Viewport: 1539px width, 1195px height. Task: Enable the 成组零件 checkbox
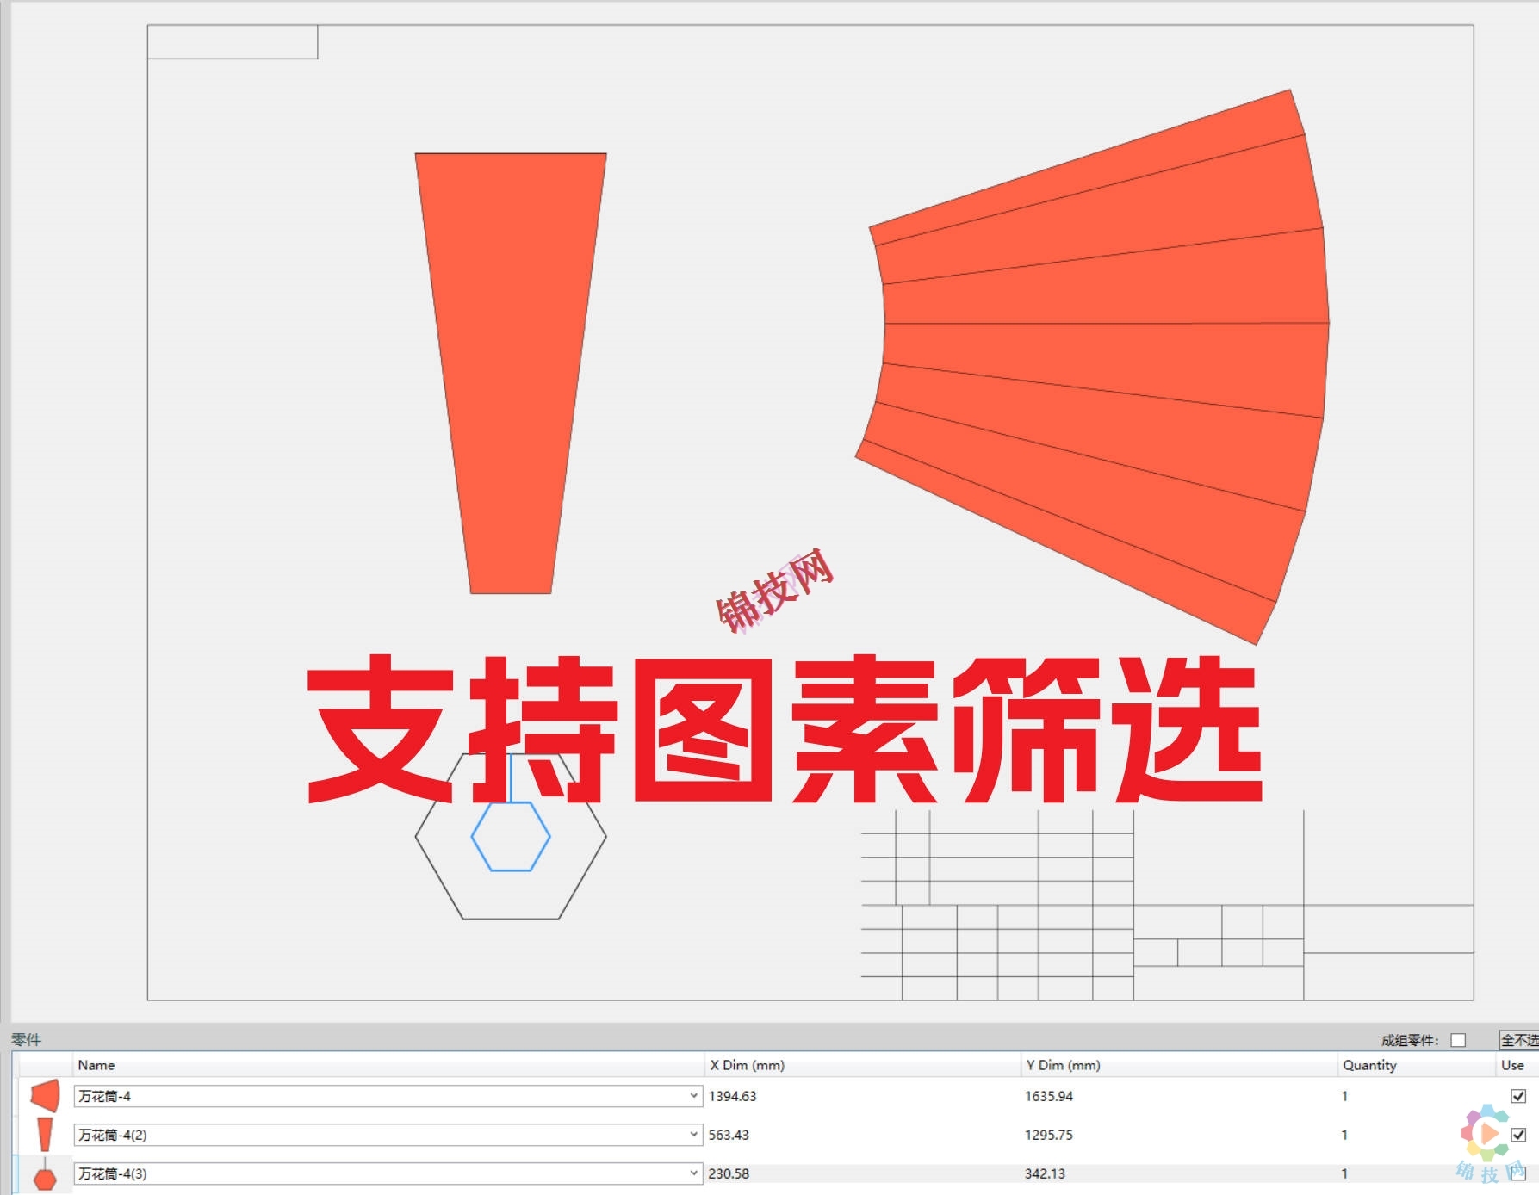coord(1458,1040)
